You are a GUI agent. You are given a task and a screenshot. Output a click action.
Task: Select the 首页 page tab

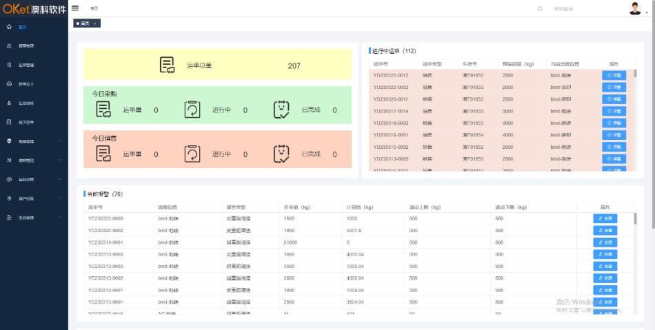click(x=84, y=23)
